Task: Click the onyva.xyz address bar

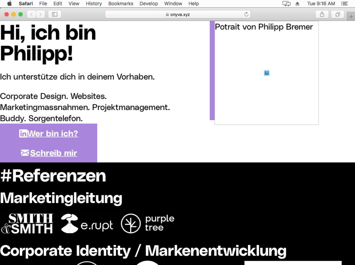Action: click(x=178, y=14)
